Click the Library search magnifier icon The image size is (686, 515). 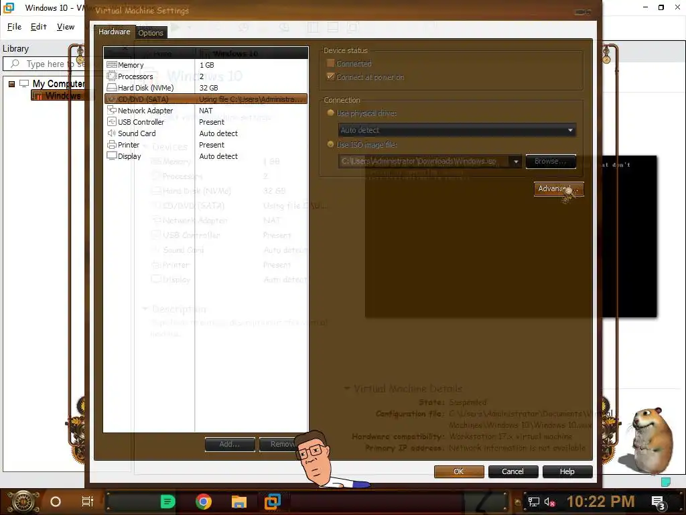[15, 64]
